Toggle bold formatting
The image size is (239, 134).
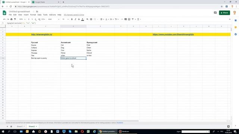click(72, 19)
